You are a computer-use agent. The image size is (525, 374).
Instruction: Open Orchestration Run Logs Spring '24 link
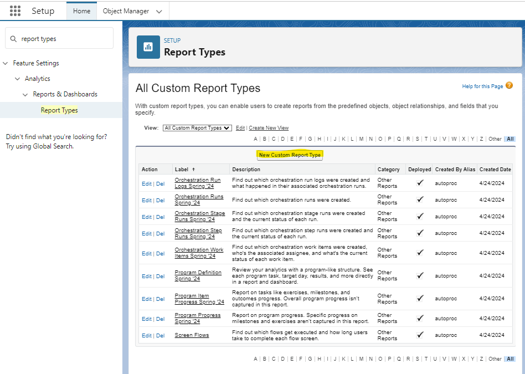pos(198,183)
